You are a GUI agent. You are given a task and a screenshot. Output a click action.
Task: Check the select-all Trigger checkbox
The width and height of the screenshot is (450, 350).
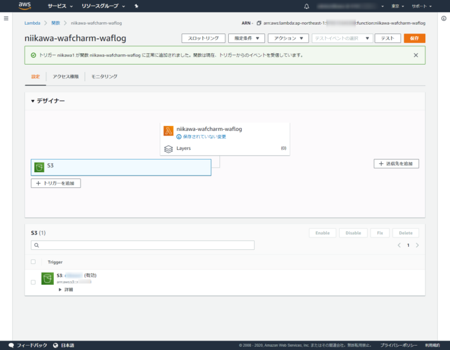(34, 261)
